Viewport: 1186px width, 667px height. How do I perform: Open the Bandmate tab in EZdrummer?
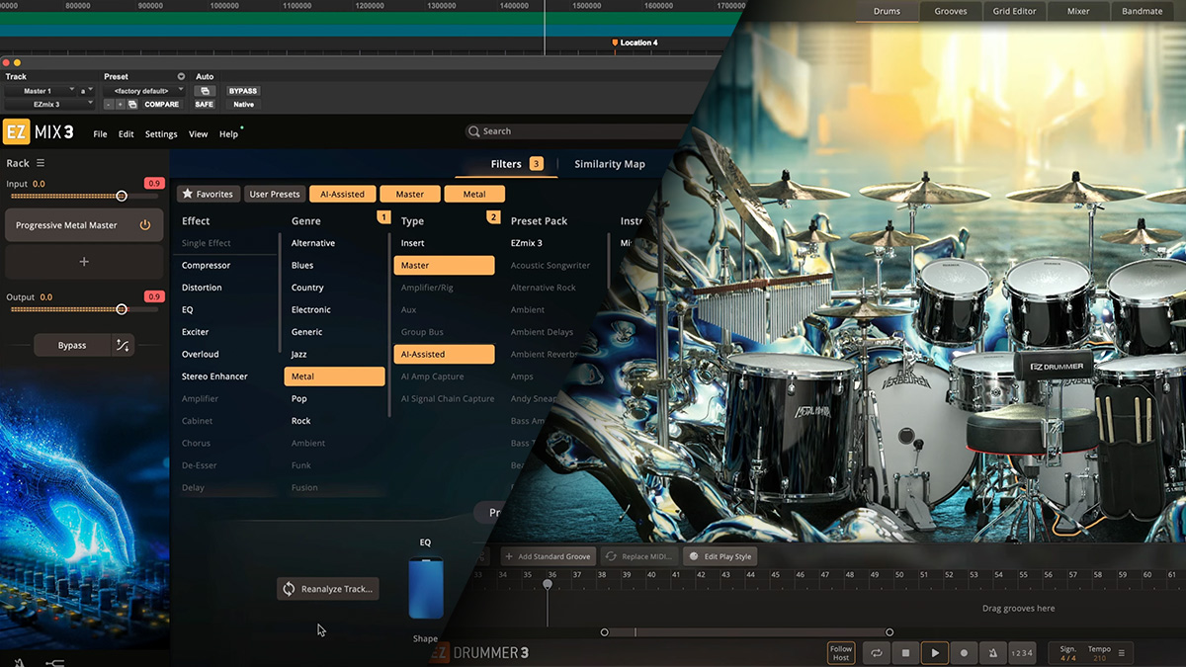tap(1142, 11)
